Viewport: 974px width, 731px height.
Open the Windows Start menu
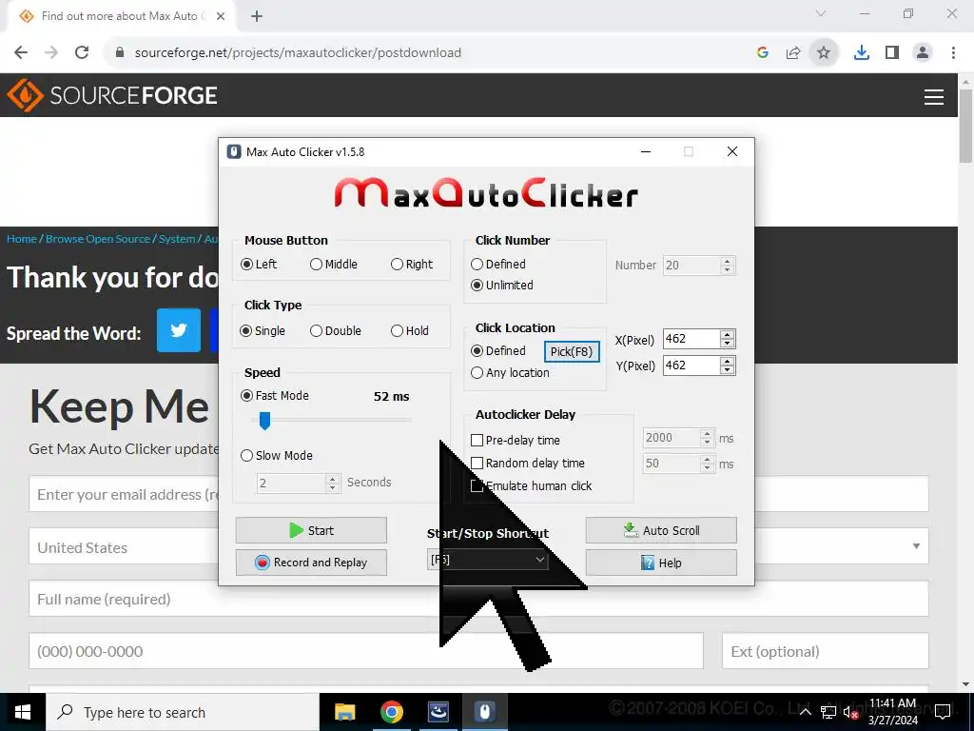click(23, 712)
